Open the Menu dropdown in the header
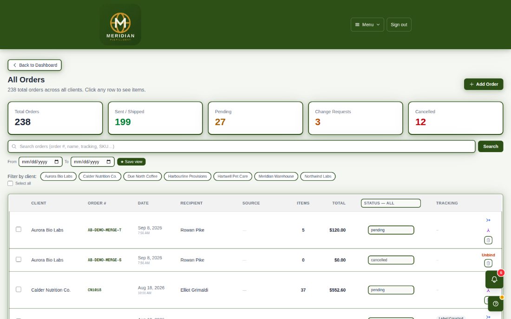Screen dimensions: 511x319 [x=367, y=25]
